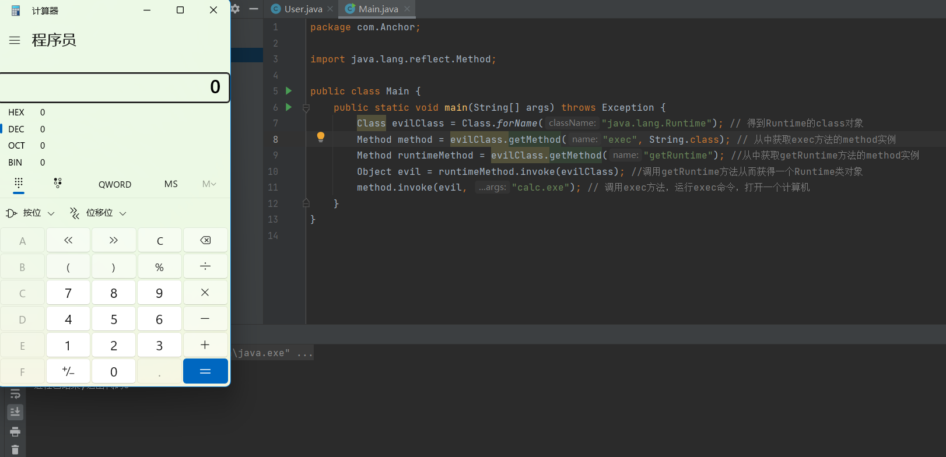Open the calculator navigation hamburger menu
Viewport: 946px width, 457px height.
15,40
